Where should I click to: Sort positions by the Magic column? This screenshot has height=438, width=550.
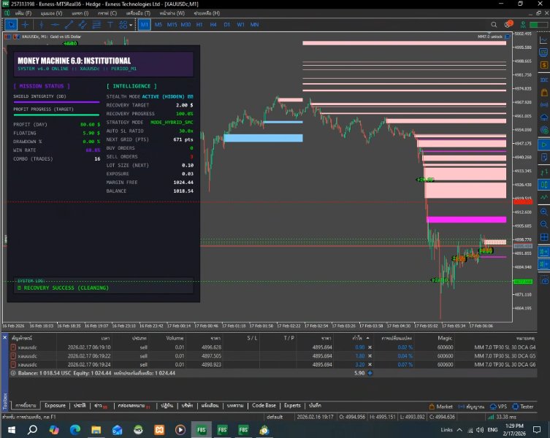point(444,338)
